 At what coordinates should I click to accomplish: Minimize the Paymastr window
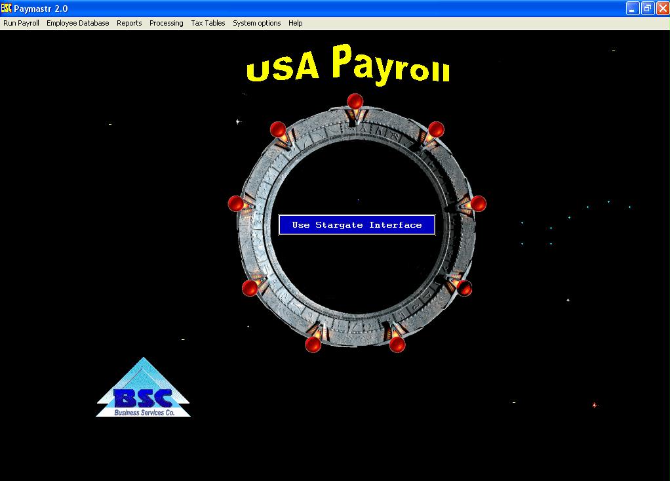[633, 9]
